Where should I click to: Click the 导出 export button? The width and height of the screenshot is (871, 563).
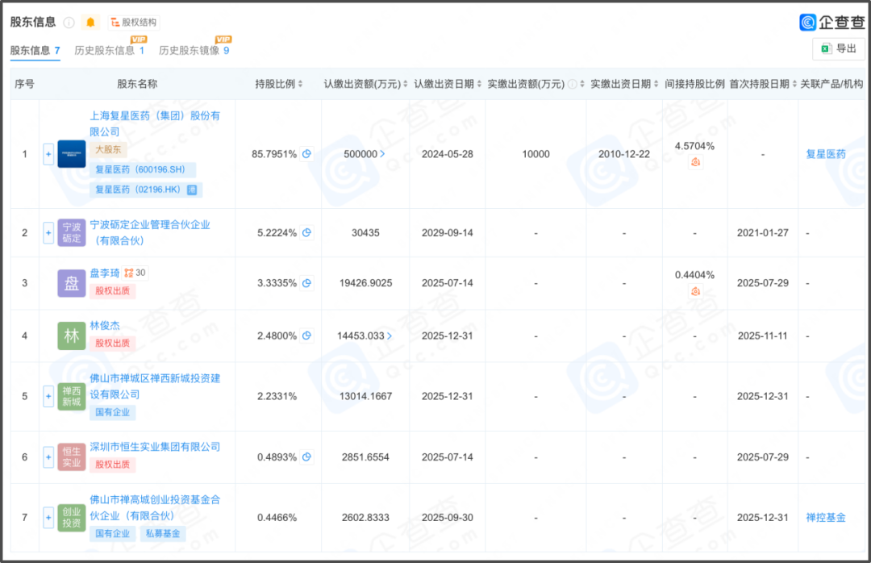coord(839,48)
